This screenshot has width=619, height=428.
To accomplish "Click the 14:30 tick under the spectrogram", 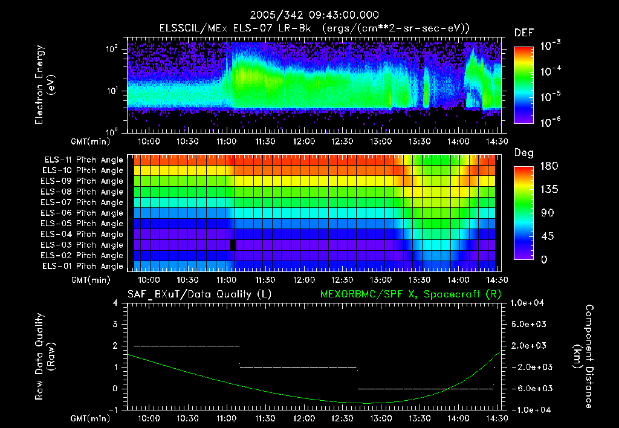I will [x=497, y=141].
